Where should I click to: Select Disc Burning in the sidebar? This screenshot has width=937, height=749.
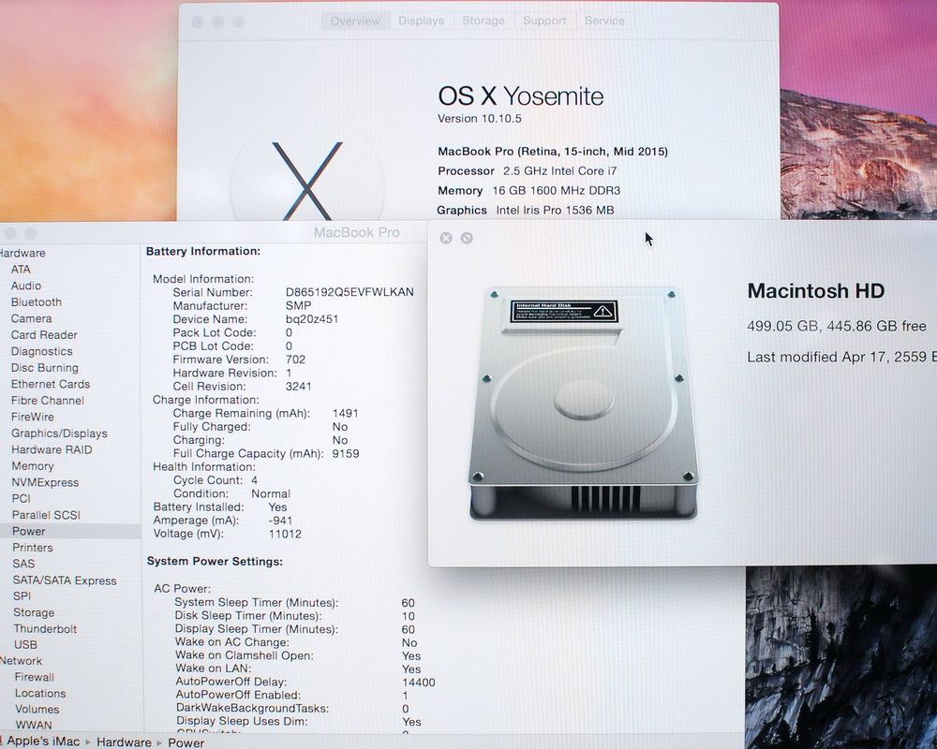tap(45, 368)
